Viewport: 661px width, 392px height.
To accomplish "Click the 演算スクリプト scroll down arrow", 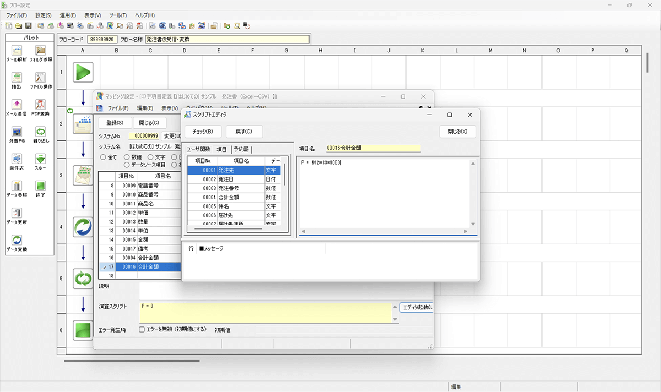I will (394, 319).
